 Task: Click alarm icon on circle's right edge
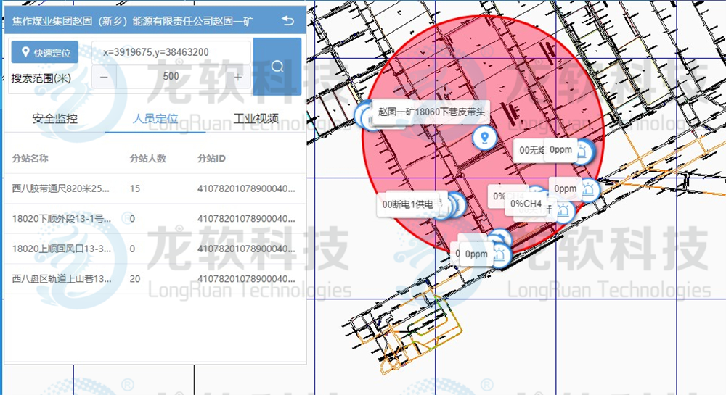pyautogui.click(x=589, y=190)
